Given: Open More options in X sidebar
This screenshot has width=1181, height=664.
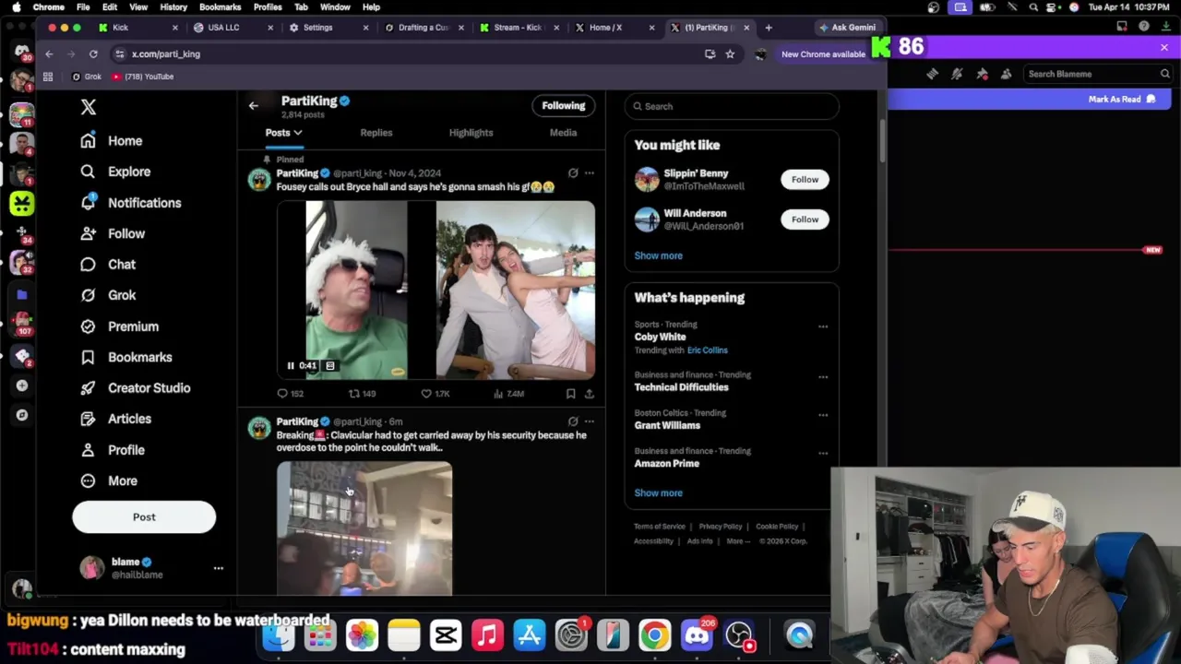Looking at the screenshot, I should pyautogui.click(x=109, y=480).
